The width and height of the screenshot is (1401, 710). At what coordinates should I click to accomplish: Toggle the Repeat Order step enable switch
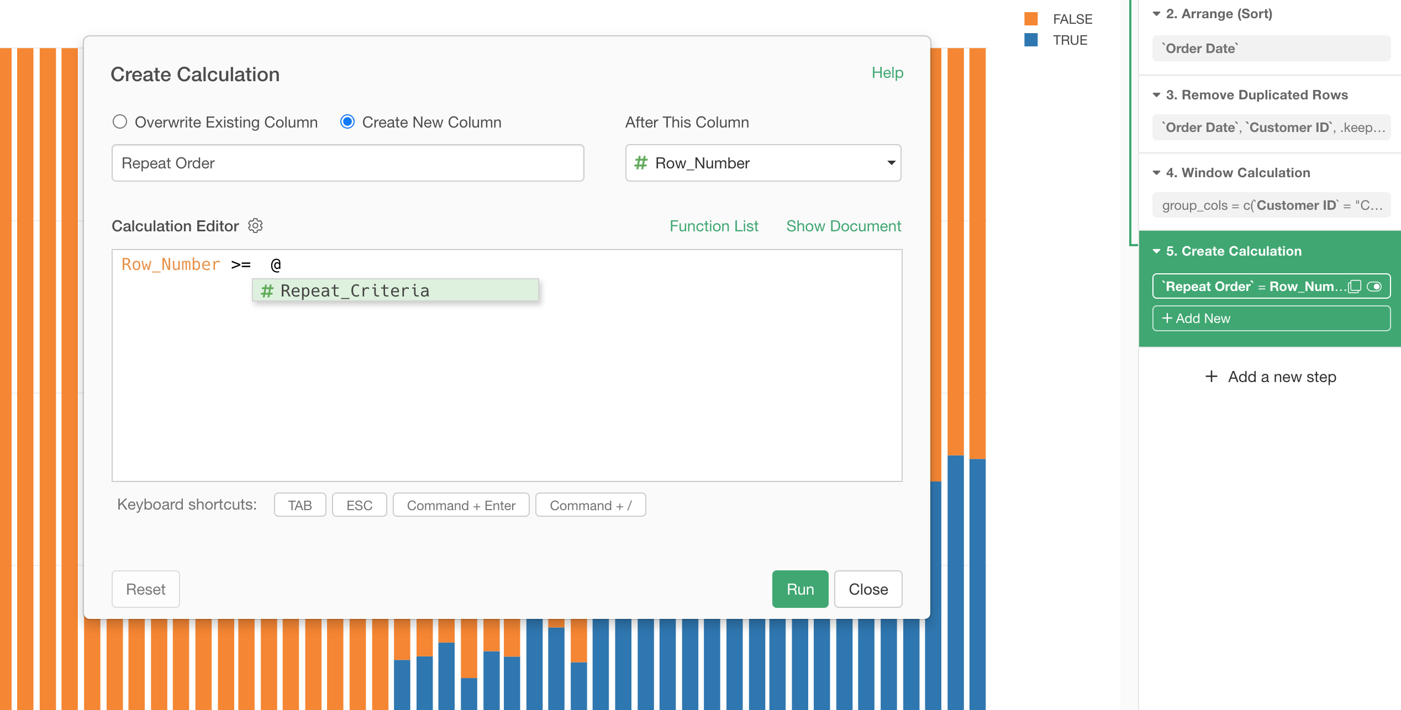1374,287
